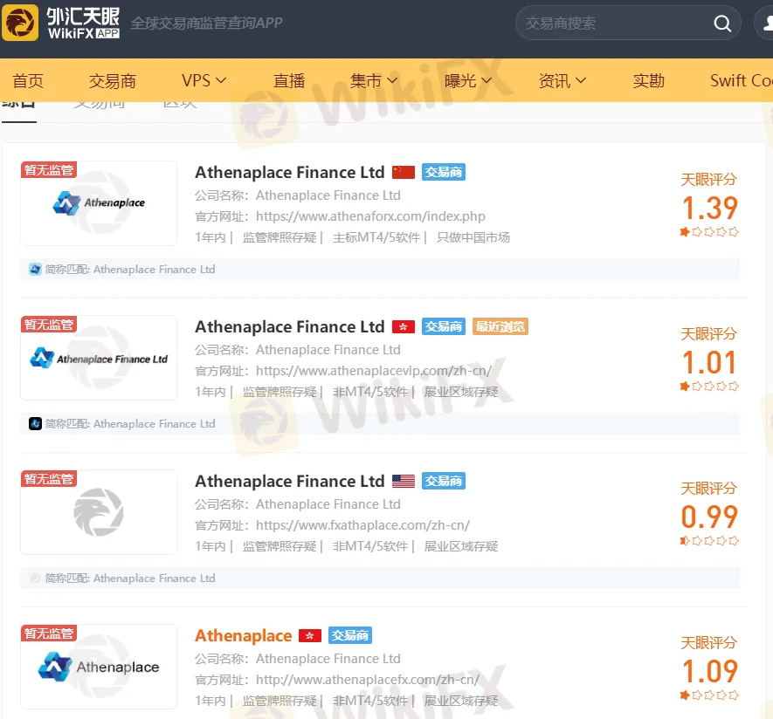This screenshot has height=719, width=773.
Task: Go to the 首页 home menu item
Action: click(x=28, y=80)
